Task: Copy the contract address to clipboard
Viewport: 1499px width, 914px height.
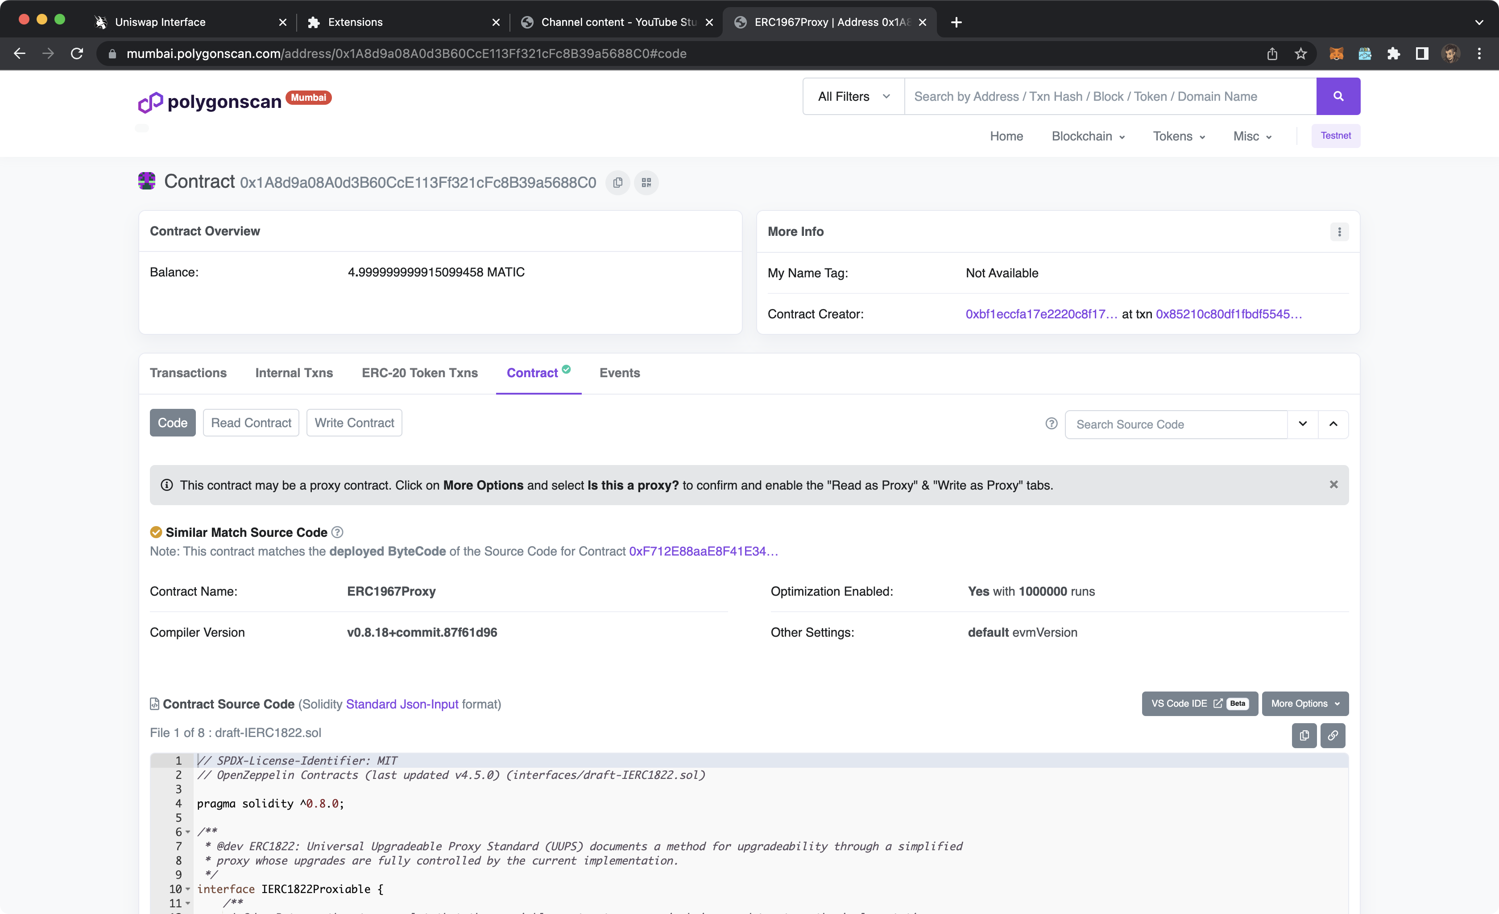Action: (617, 182)
